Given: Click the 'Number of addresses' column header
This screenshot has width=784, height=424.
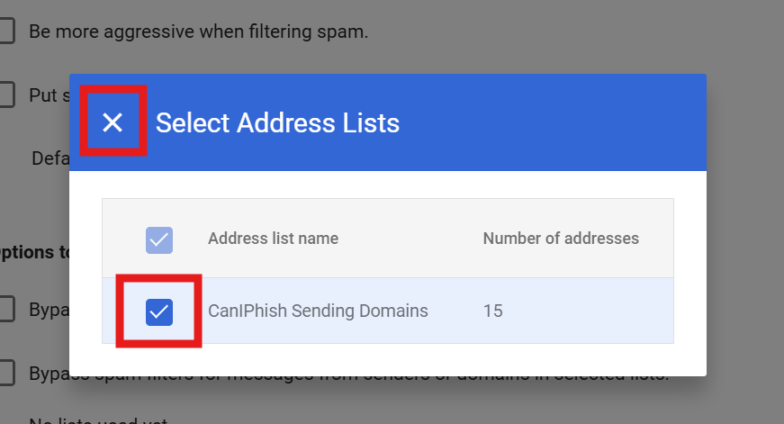Looking at the screenshot, I should click(x=561, y=239).
